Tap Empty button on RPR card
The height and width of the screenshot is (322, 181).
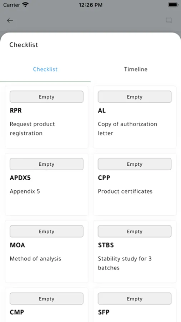click(x=46, y=97)
